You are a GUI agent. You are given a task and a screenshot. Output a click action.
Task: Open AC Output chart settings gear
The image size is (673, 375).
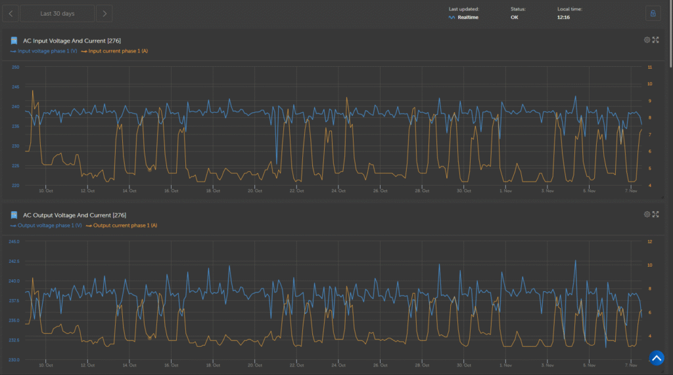647,214
